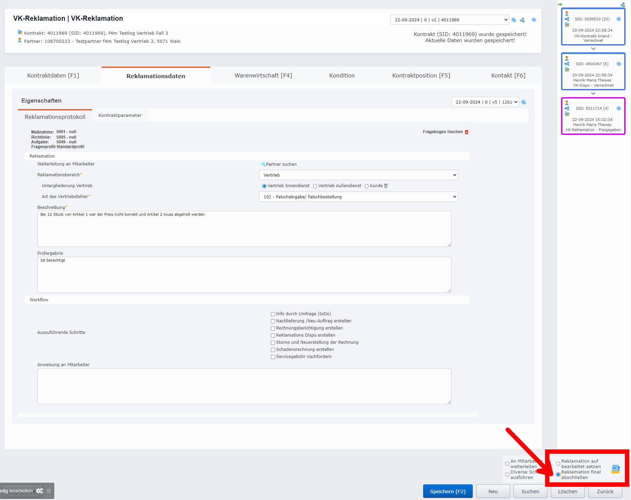Click the Speichern [F2] button
Image resolution: width=631 pixels, height=500 pixels.
(x=447, y=491)
